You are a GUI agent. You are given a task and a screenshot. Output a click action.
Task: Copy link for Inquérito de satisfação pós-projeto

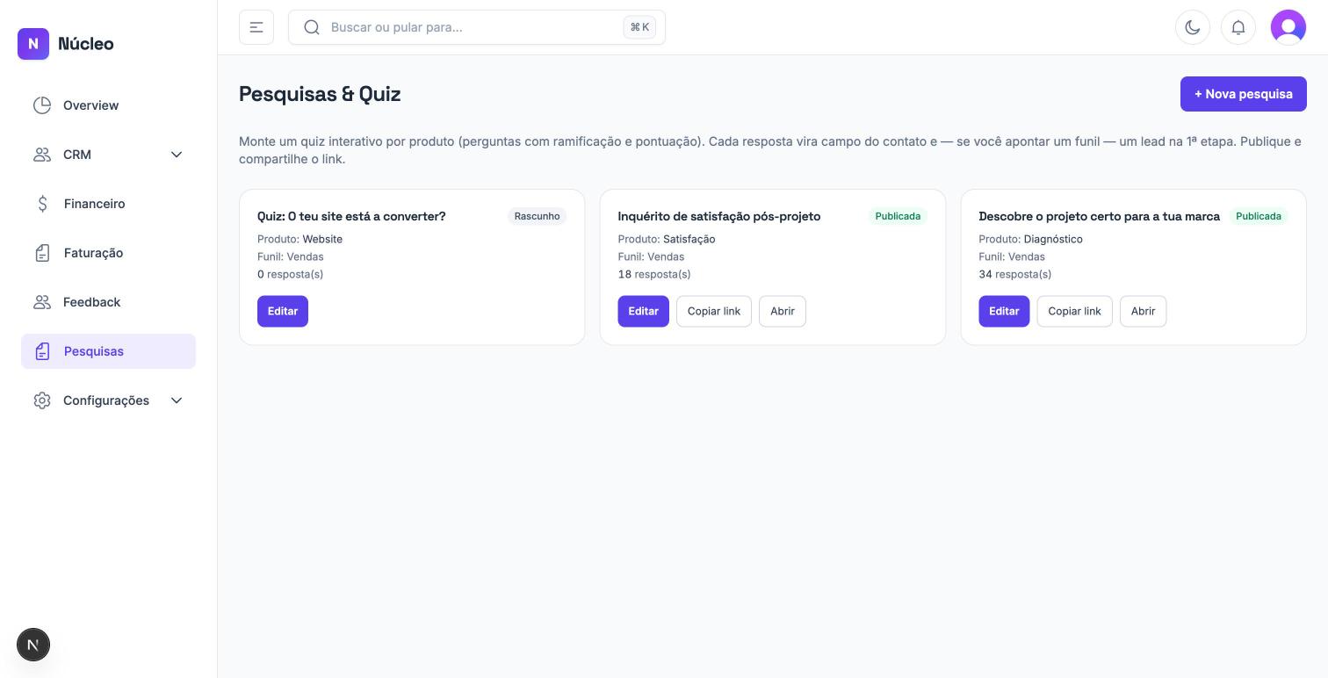click(714, 311)
